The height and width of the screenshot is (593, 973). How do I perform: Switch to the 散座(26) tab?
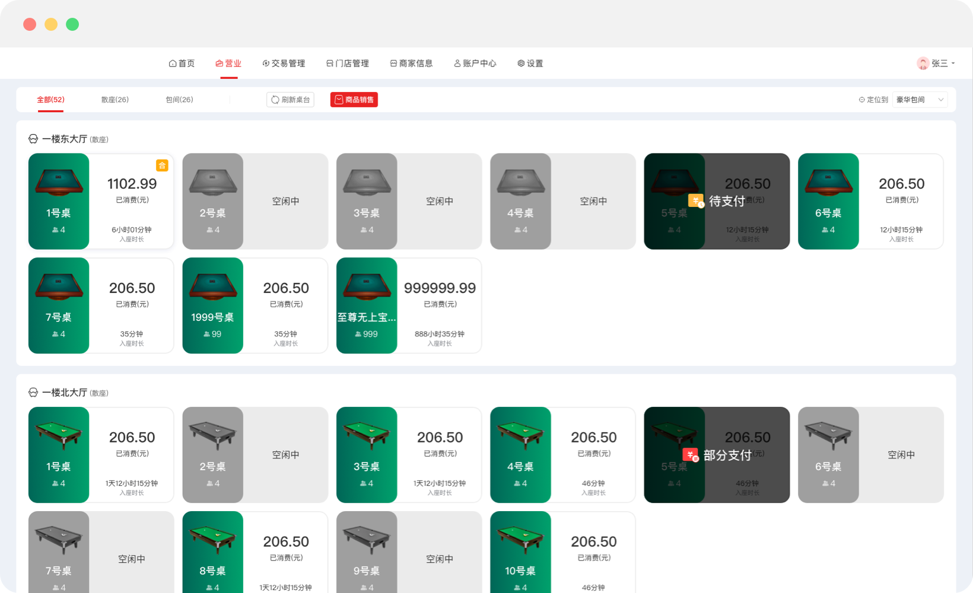114,100
